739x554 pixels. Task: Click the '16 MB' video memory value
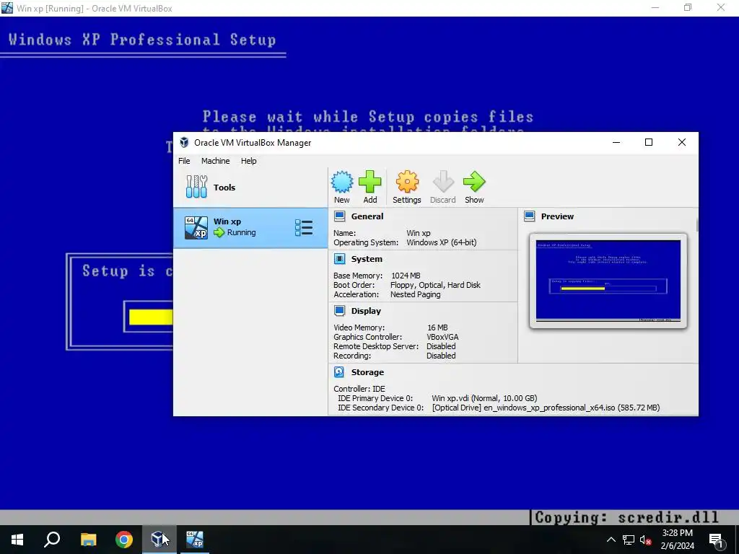(x=437, y=327)
